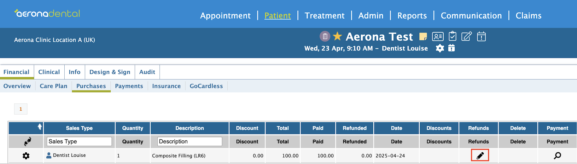Click the edit pencil-on-square icon in header
Viewport: 577px width, 164px height.
click(467, 36)
